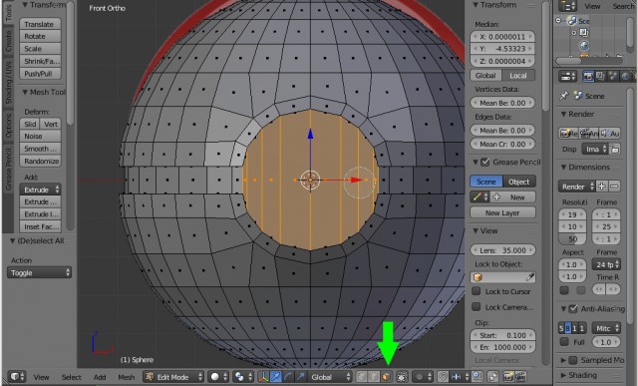Click the OpenGL render image icon
Viewport: 638px width, 386px height.
[x=508, y=377]
